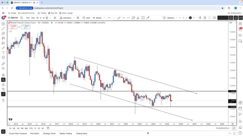The image size is (243, 136).
Task: Open the favorites star toolbar icon
Action: tap(3, 131)
